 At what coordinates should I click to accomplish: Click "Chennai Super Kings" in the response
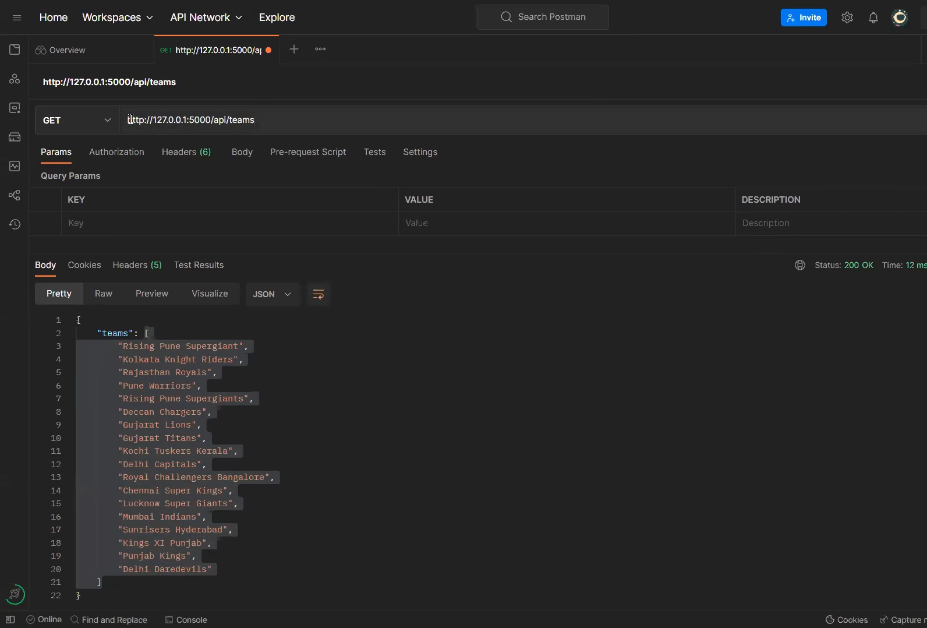[x=172, y=491]
